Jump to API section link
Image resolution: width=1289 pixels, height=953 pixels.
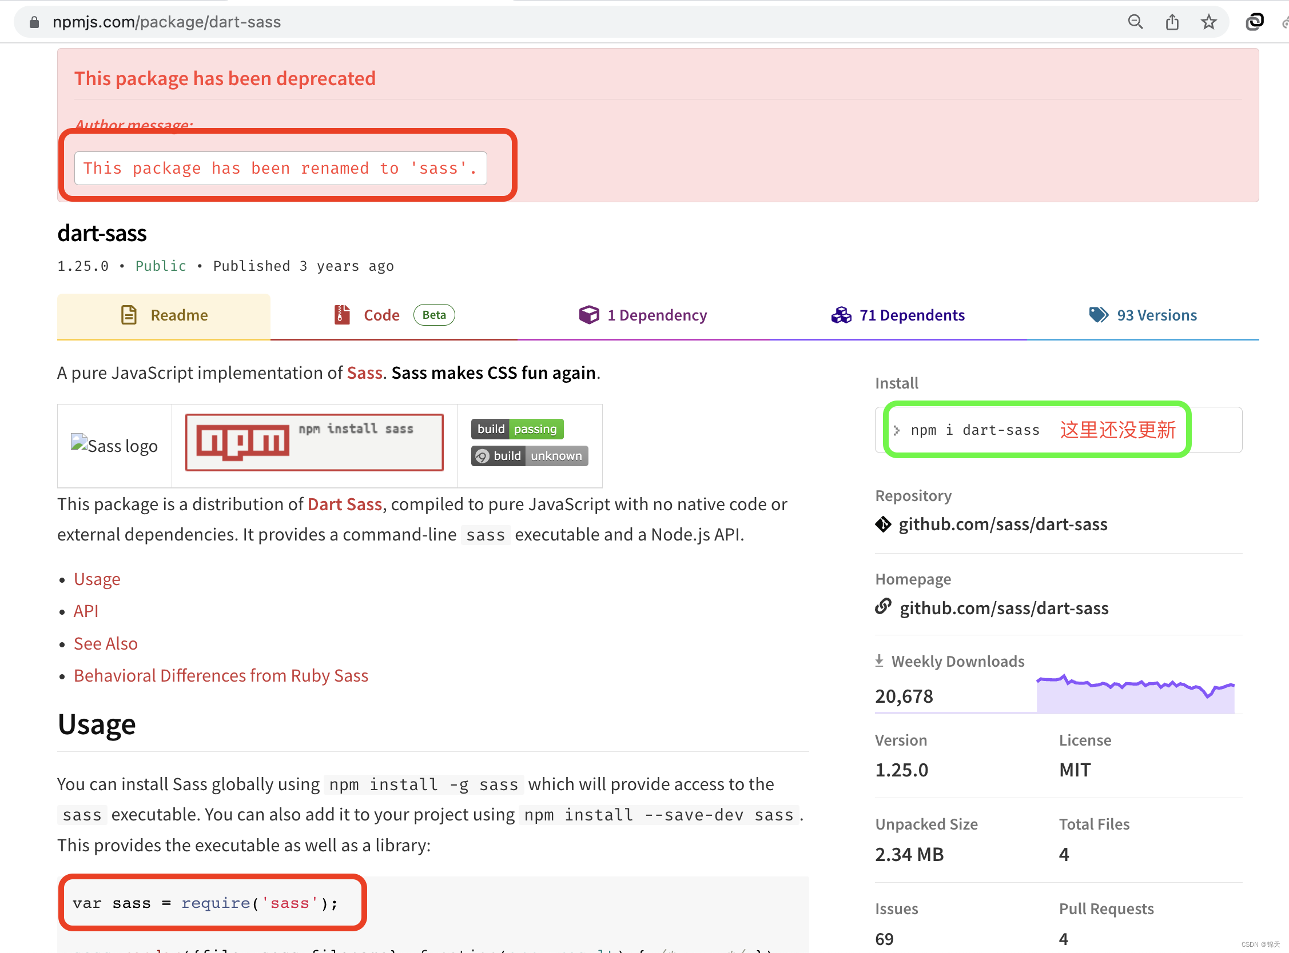coord(86,611)
